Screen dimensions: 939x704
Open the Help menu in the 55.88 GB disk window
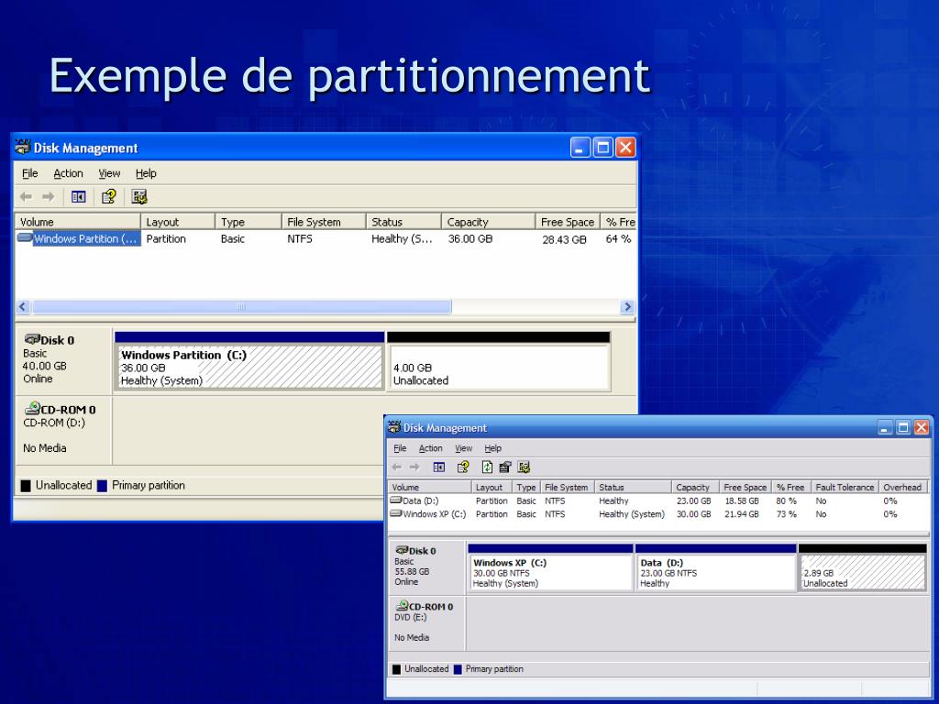492,448
